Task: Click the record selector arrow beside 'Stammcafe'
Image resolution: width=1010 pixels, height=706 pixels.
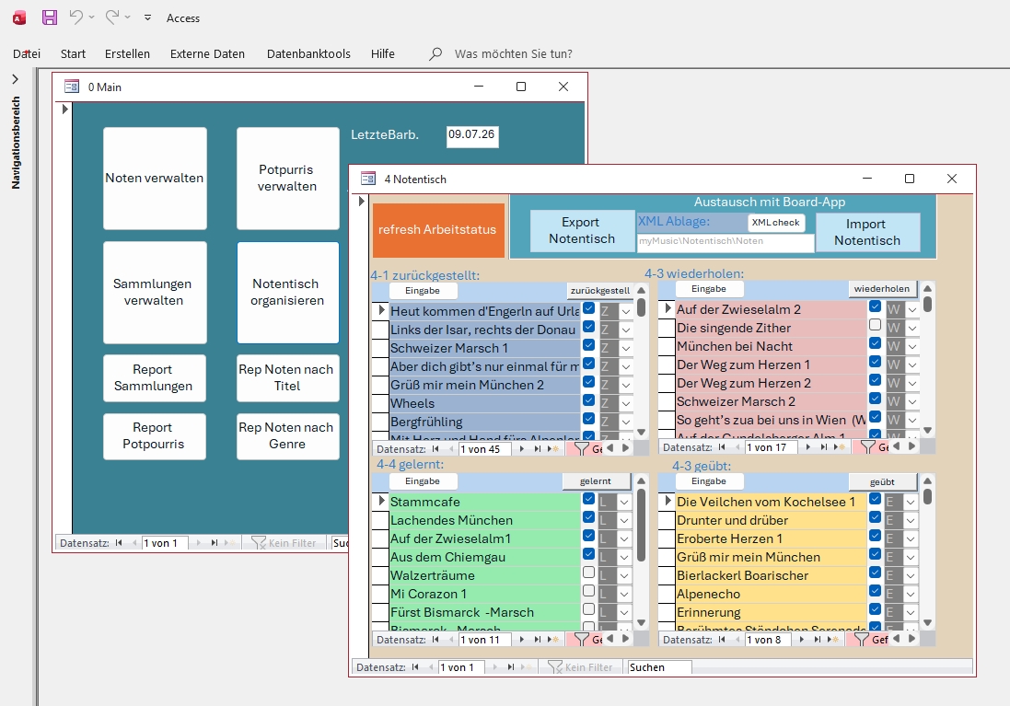Action: pos(380,501)
